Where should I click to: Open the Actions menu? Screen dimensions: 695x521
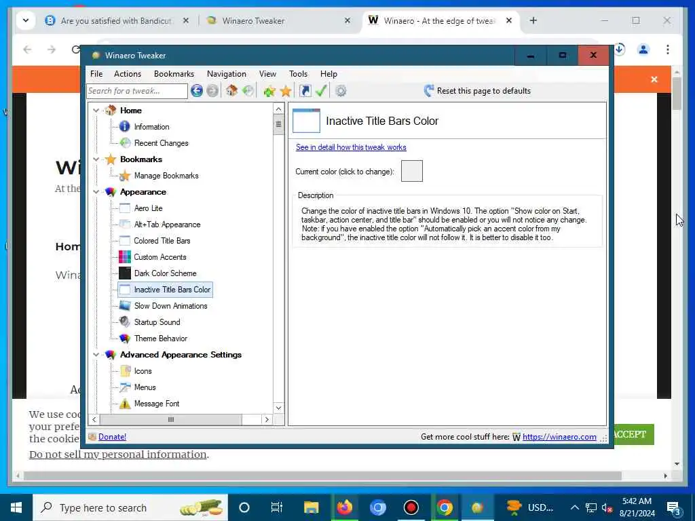pos(127,74)
